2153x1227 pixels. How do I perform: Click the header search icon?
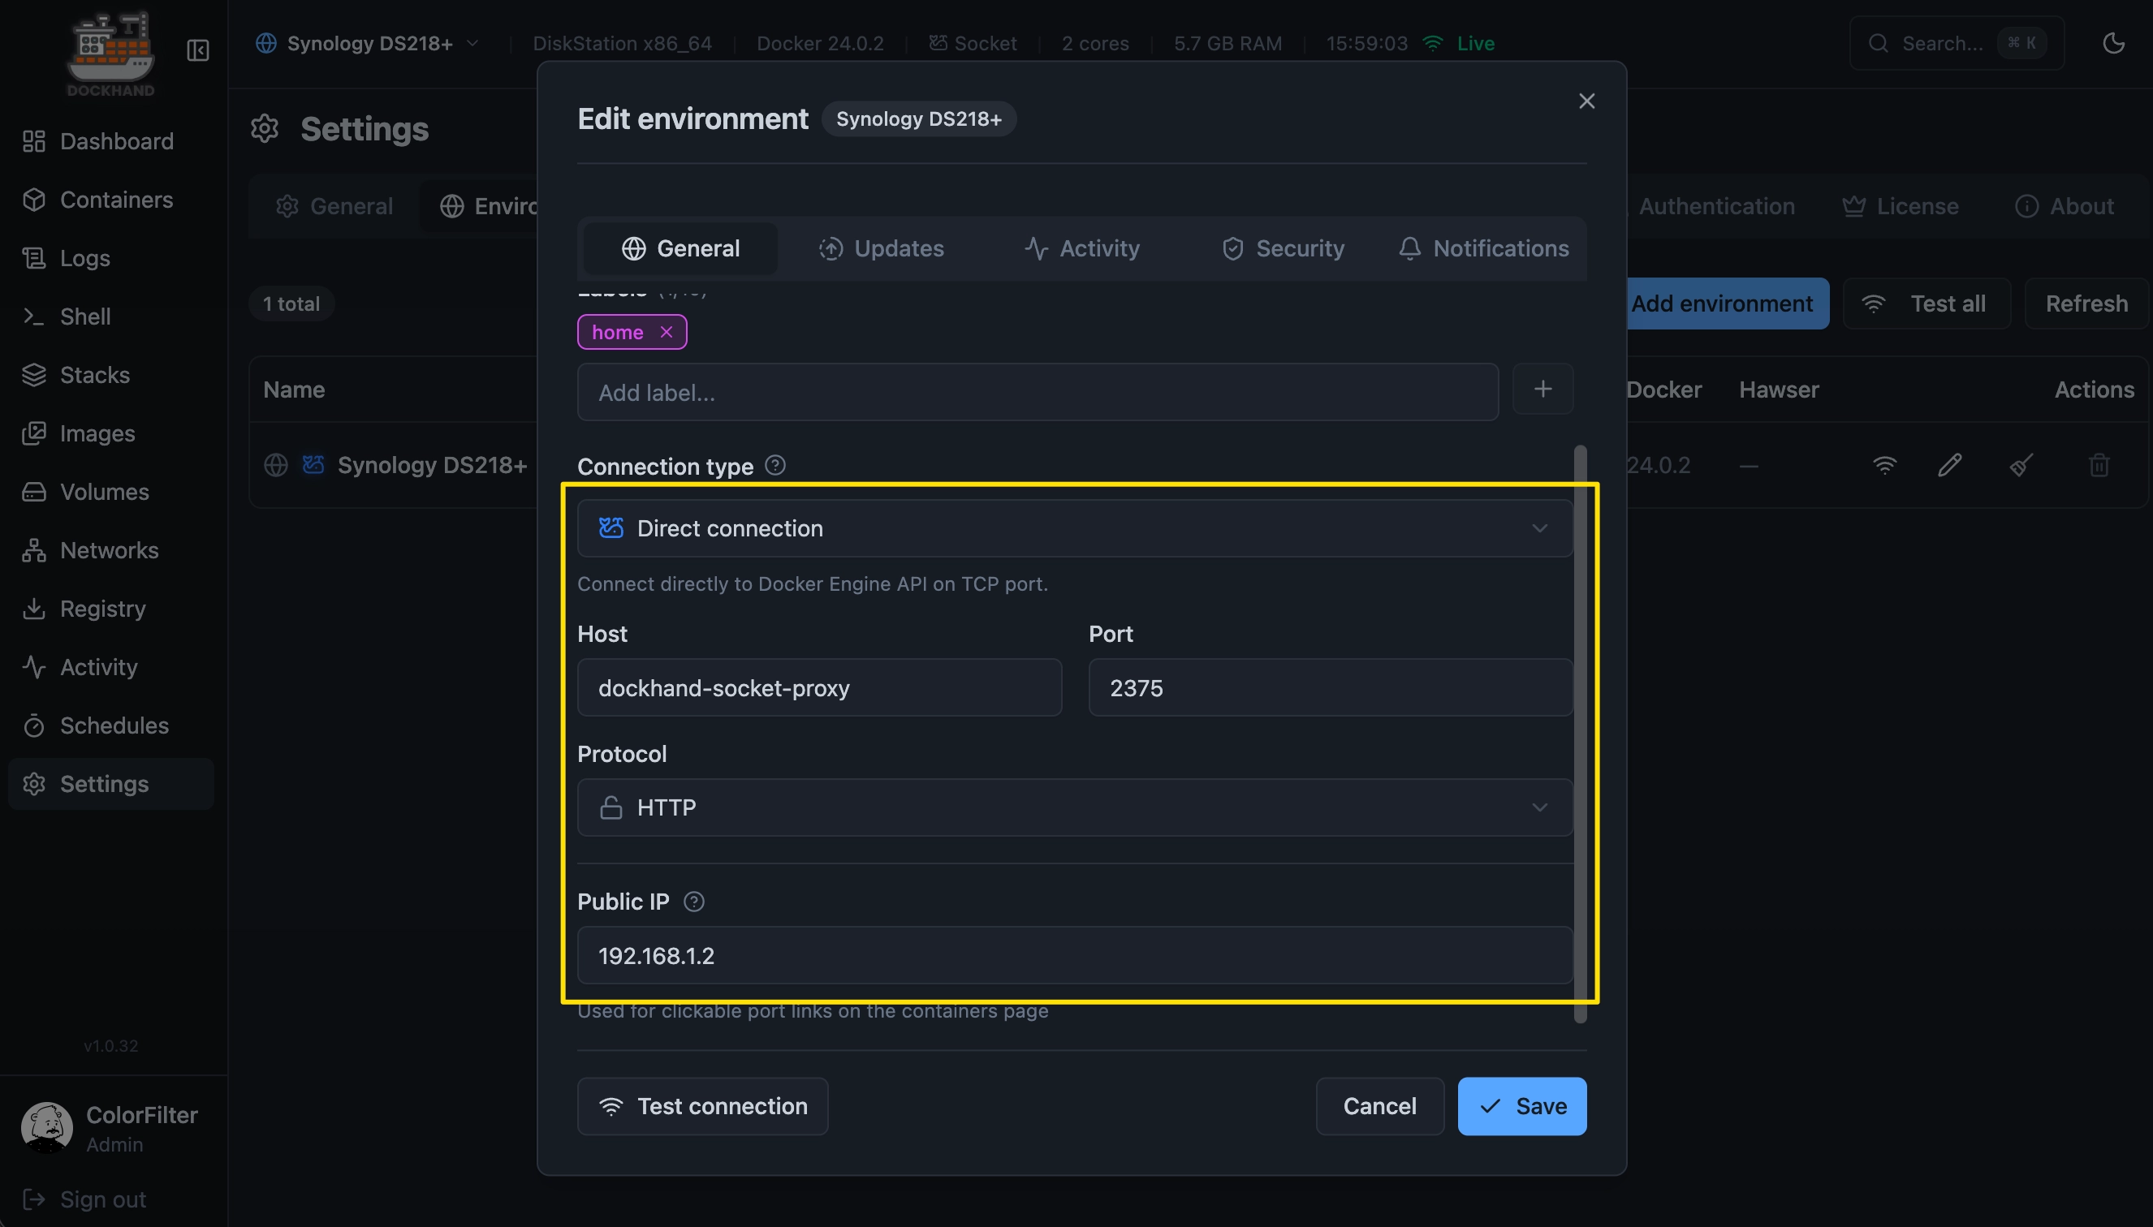pos(1877,43)
